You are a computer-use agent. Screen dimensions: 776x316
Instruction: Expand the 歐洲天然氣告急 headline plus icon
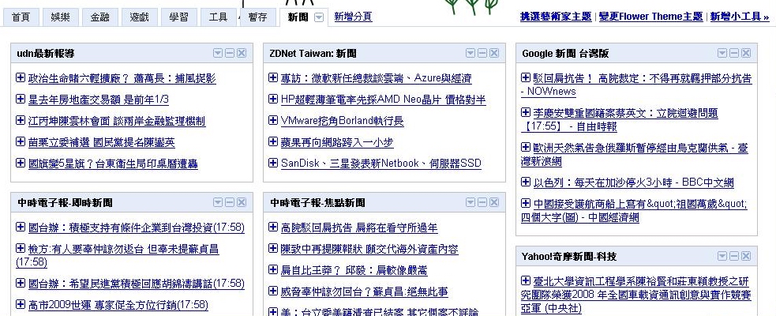[x=526, y=147]
